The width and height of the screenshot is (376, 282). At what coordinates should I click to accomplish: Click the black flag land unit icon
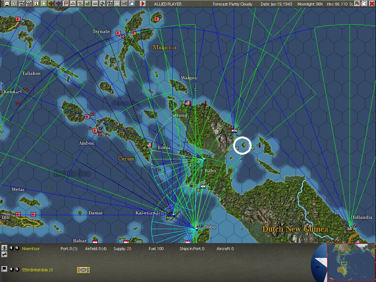coord(4,269)
